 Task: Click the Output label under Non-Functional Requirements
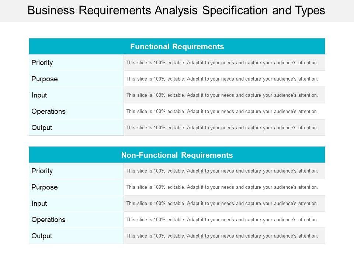pos(42,236)
